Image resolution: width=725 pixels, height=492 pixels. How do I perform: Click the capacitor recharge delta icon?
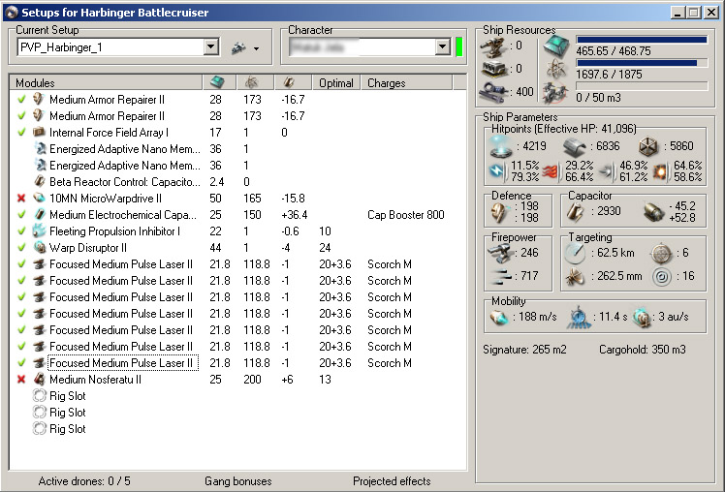tap(654, 212)
